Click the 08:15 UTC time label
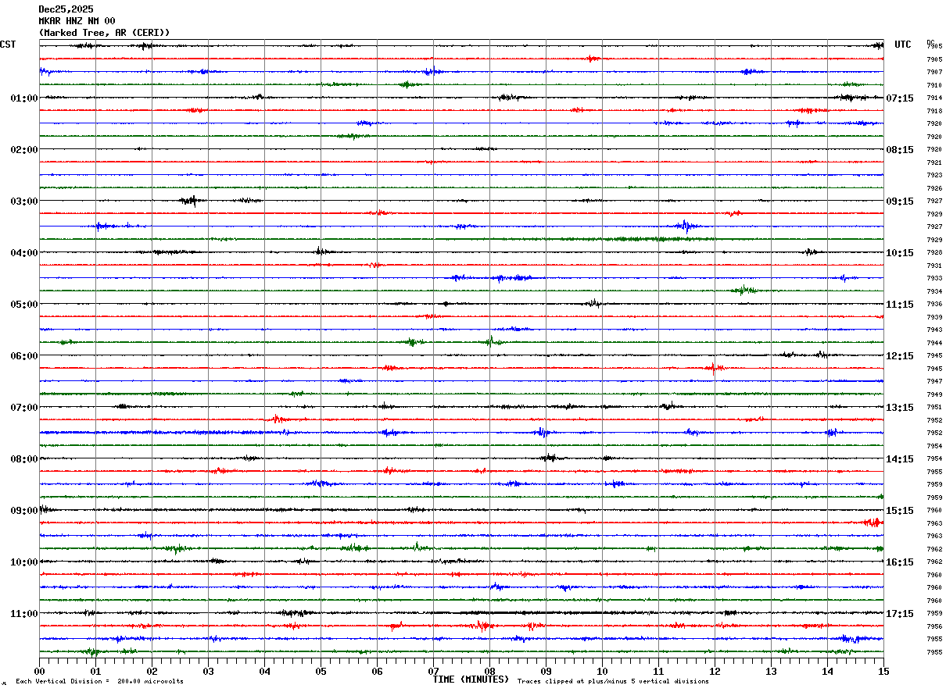 899,150
